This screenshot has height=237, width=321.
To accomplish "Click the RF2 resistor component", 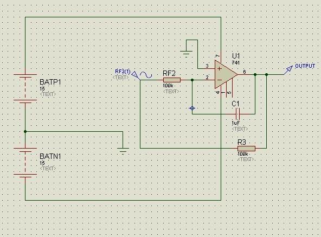I will 172,80.
